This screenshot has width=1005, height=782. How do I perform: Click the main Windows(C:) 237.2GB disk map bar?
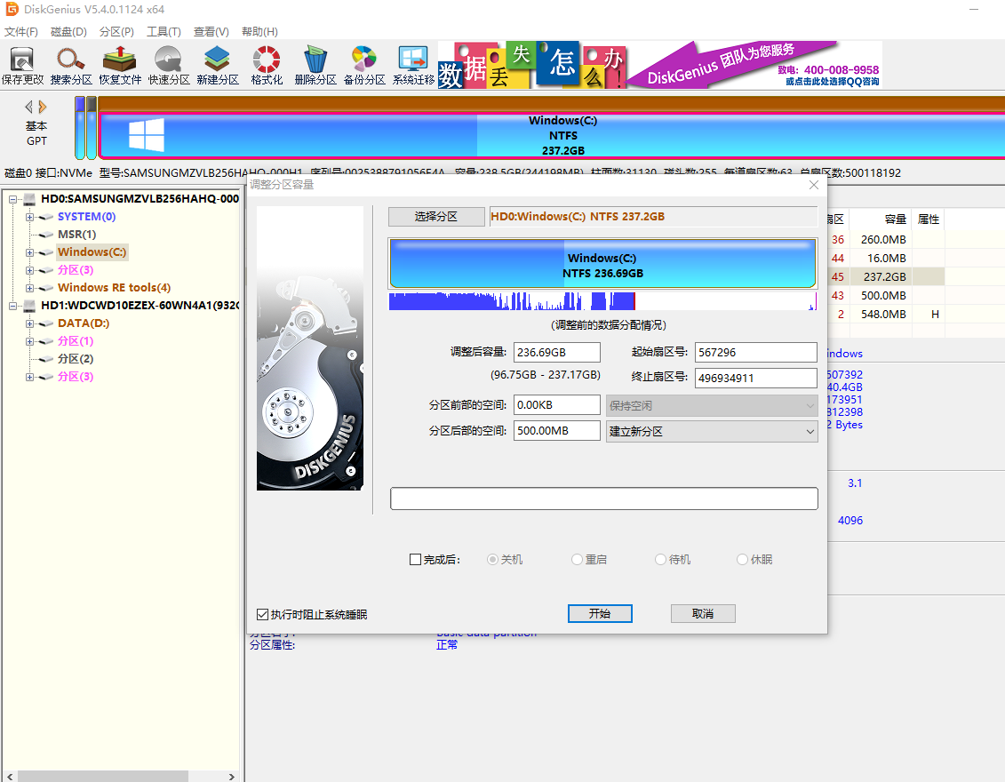coord(553,135)
